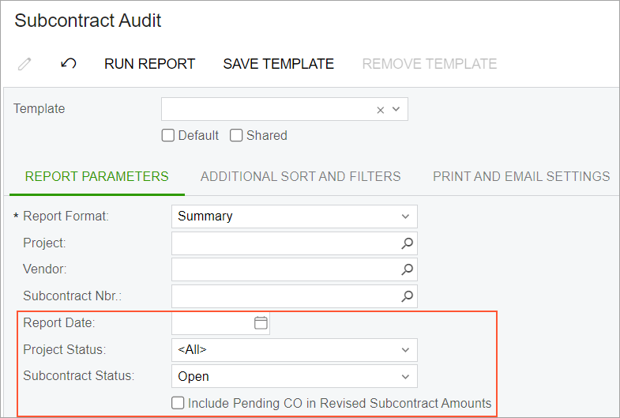Click the pencil edit icon
The image size is (620, 418).
(24, 64)
